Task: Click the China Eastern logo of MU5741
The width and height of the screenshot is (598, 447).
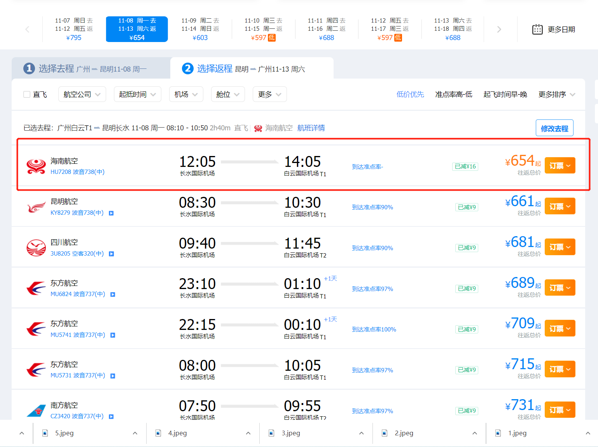Action: click(36, 329)
